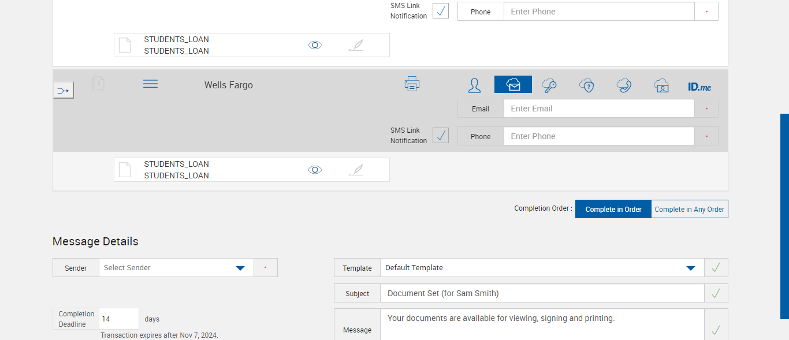Click the blue vertical scrollbar on the right

click(784, 216)
